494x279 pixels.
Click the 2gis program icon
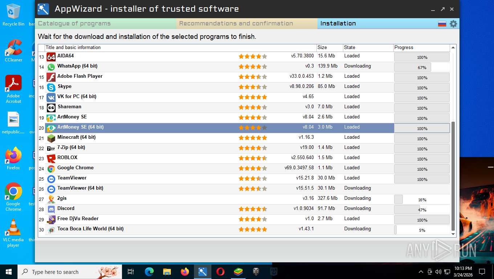[x=51, y=199]
